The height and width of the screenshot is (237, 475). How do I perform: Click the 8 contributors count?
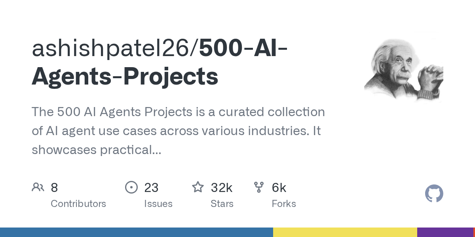point(54,188)
